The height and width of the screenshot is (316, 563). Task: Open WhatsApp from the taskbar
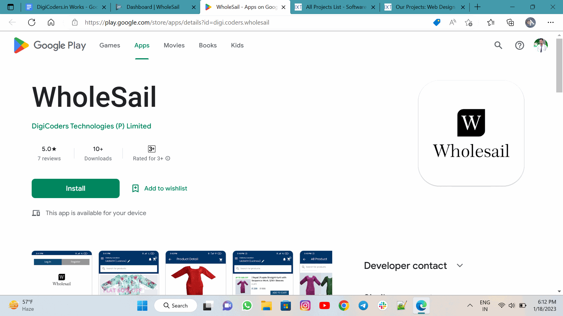[x=247, y=306]
